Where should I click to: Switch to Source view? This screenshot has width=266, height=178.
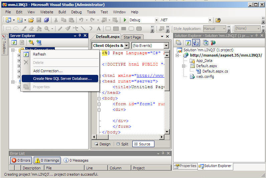(x=143, y=144)
